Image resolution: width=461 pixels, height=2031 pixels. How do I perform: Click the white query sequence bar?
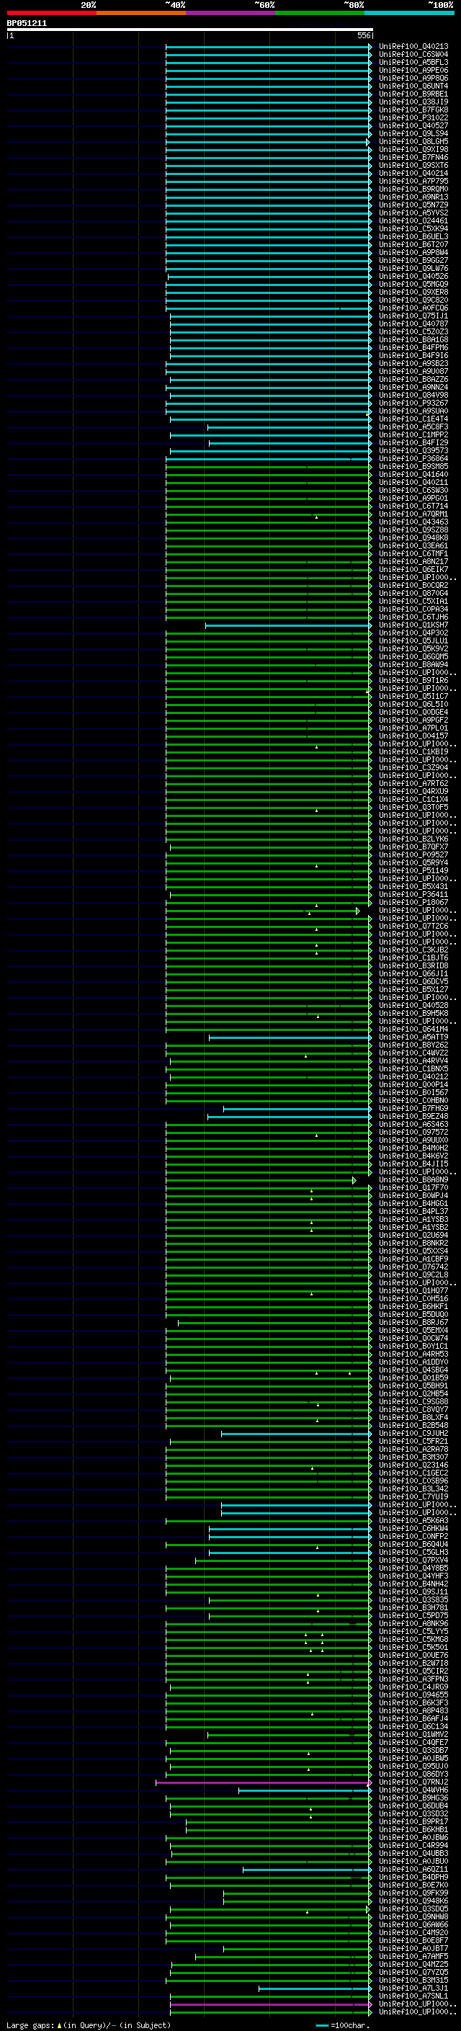point(190,30)
